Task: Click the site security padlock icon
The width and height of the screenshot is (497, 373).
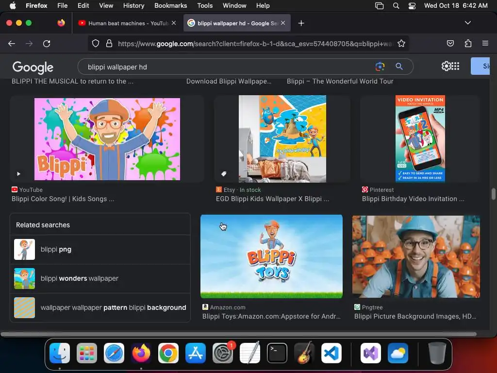Action: (109, 43)
